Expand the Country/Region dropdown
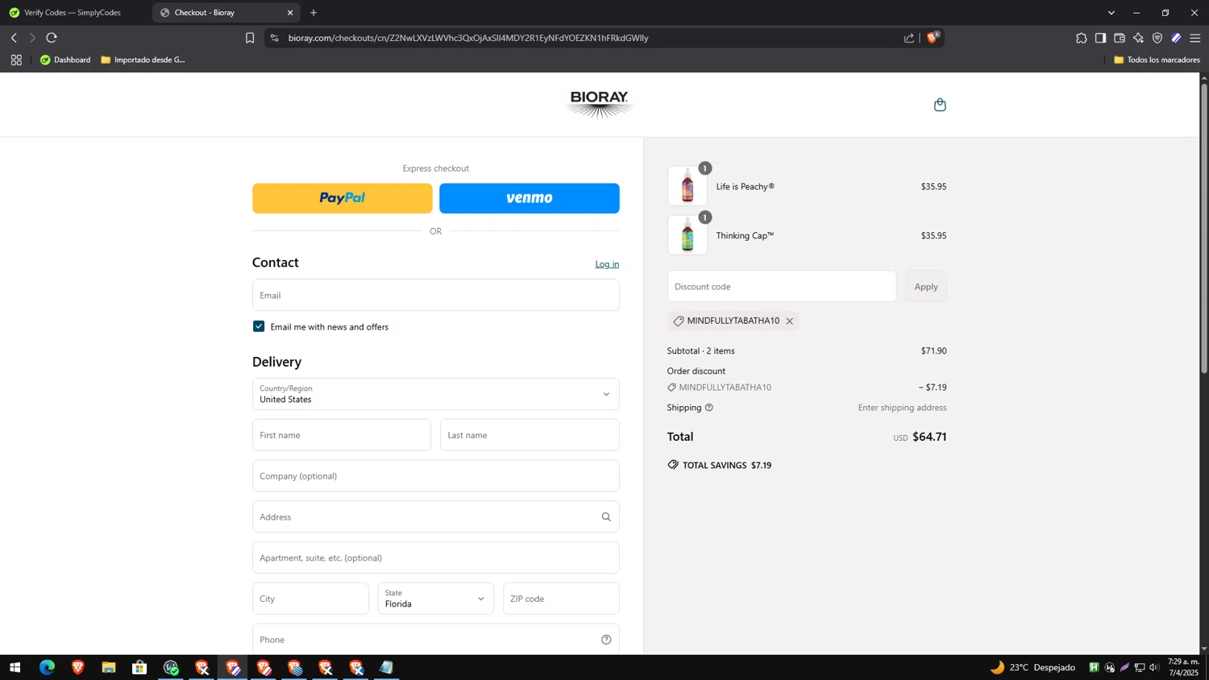The width and height of the screenshot is (1209, 680). pos(436,394)
